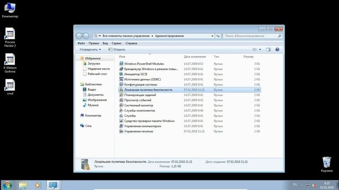Open Windows Explorer from the taskbar
The image size is (339, 190).
click(x=23, y=185)
